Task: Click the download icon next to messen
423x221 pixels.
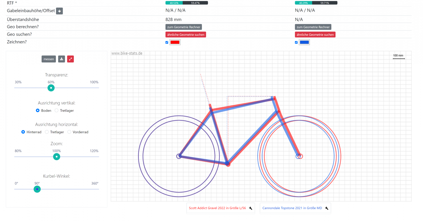Action: click(62, 59)
